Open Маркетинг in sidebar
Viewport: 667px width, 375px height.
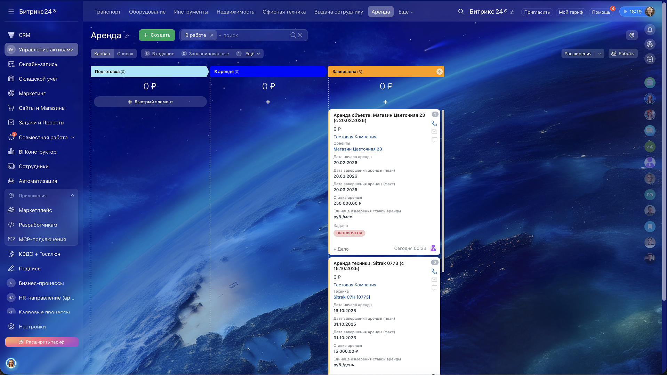tap(41, 93)
